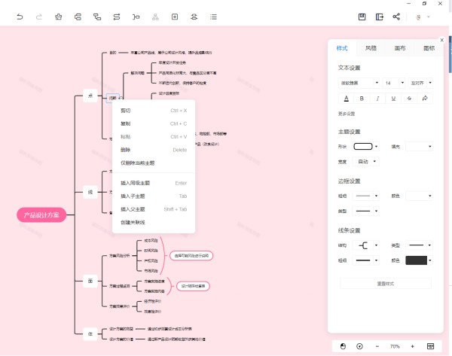Open the text alignment dropdown
452x356 pixels.
[420, 83]
